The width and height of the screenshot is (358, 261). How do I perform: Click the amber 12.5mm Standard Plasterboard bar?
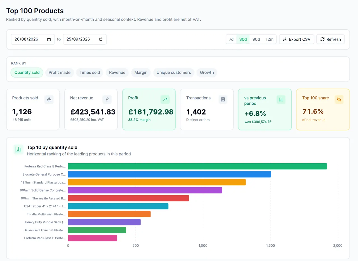click(x=157, y=182)
